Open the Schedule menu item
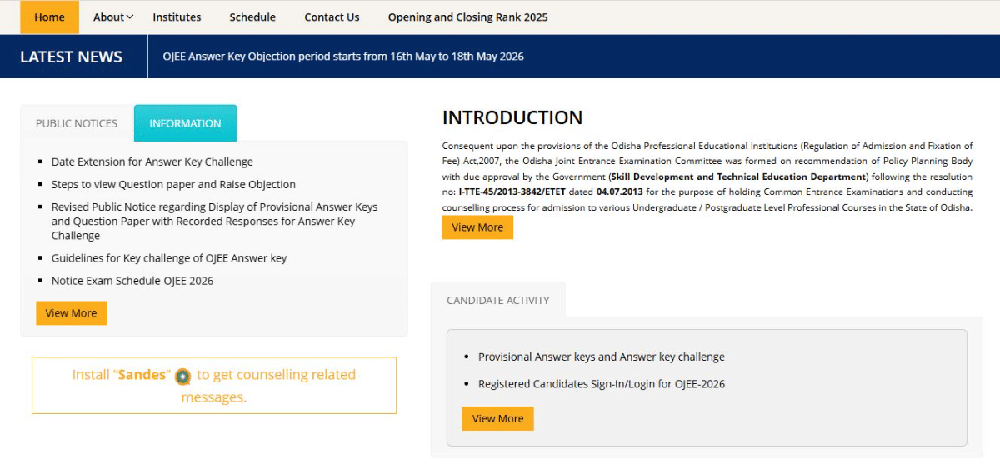 [x=252, y=17]
